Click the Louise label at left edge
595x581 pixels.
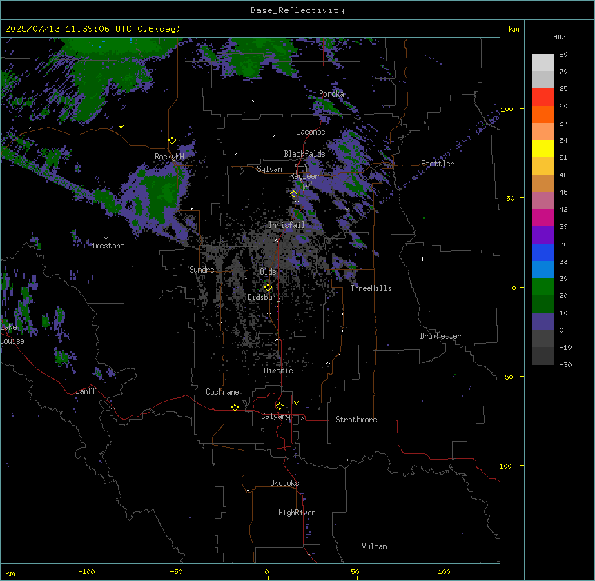tap(12, 341)
